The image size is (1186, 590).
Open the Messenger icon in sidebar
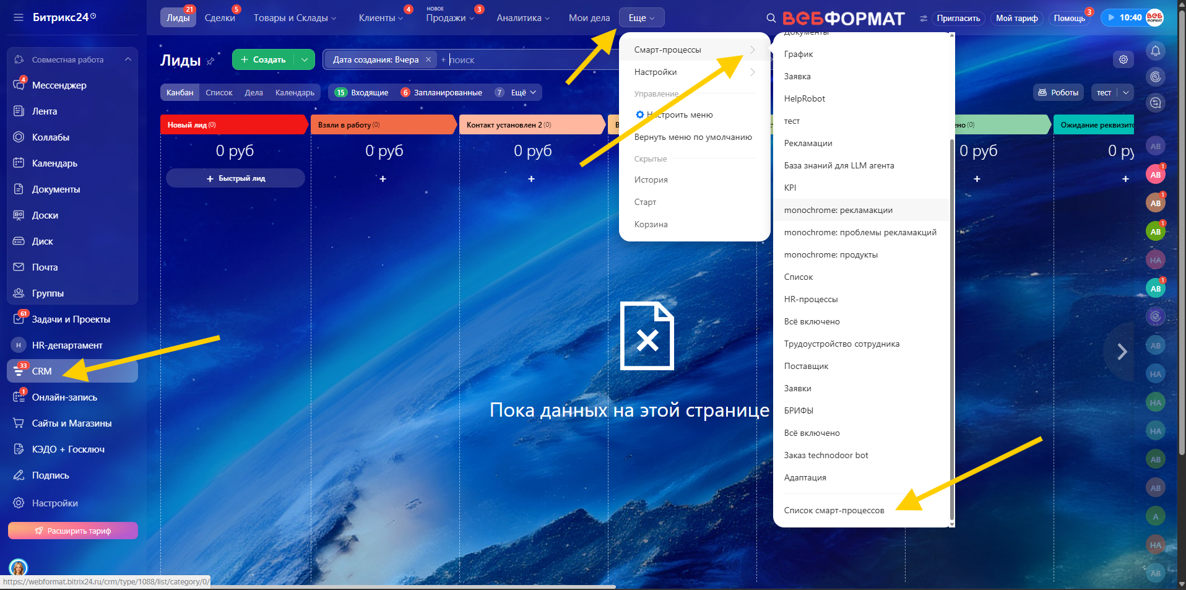tap(19, 85)
